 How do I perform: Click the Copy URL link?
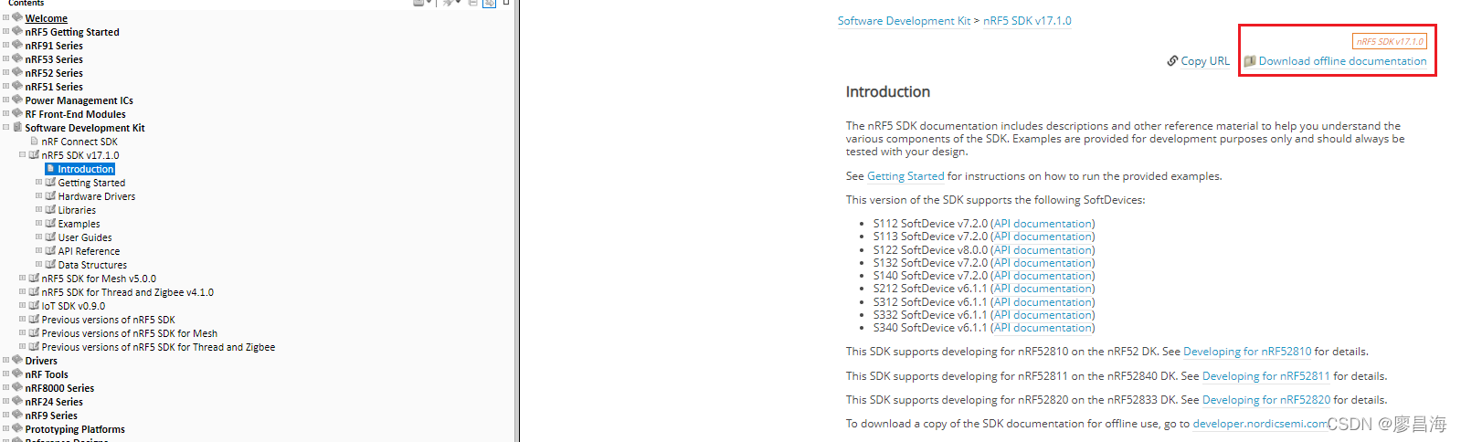[1205, 61]
